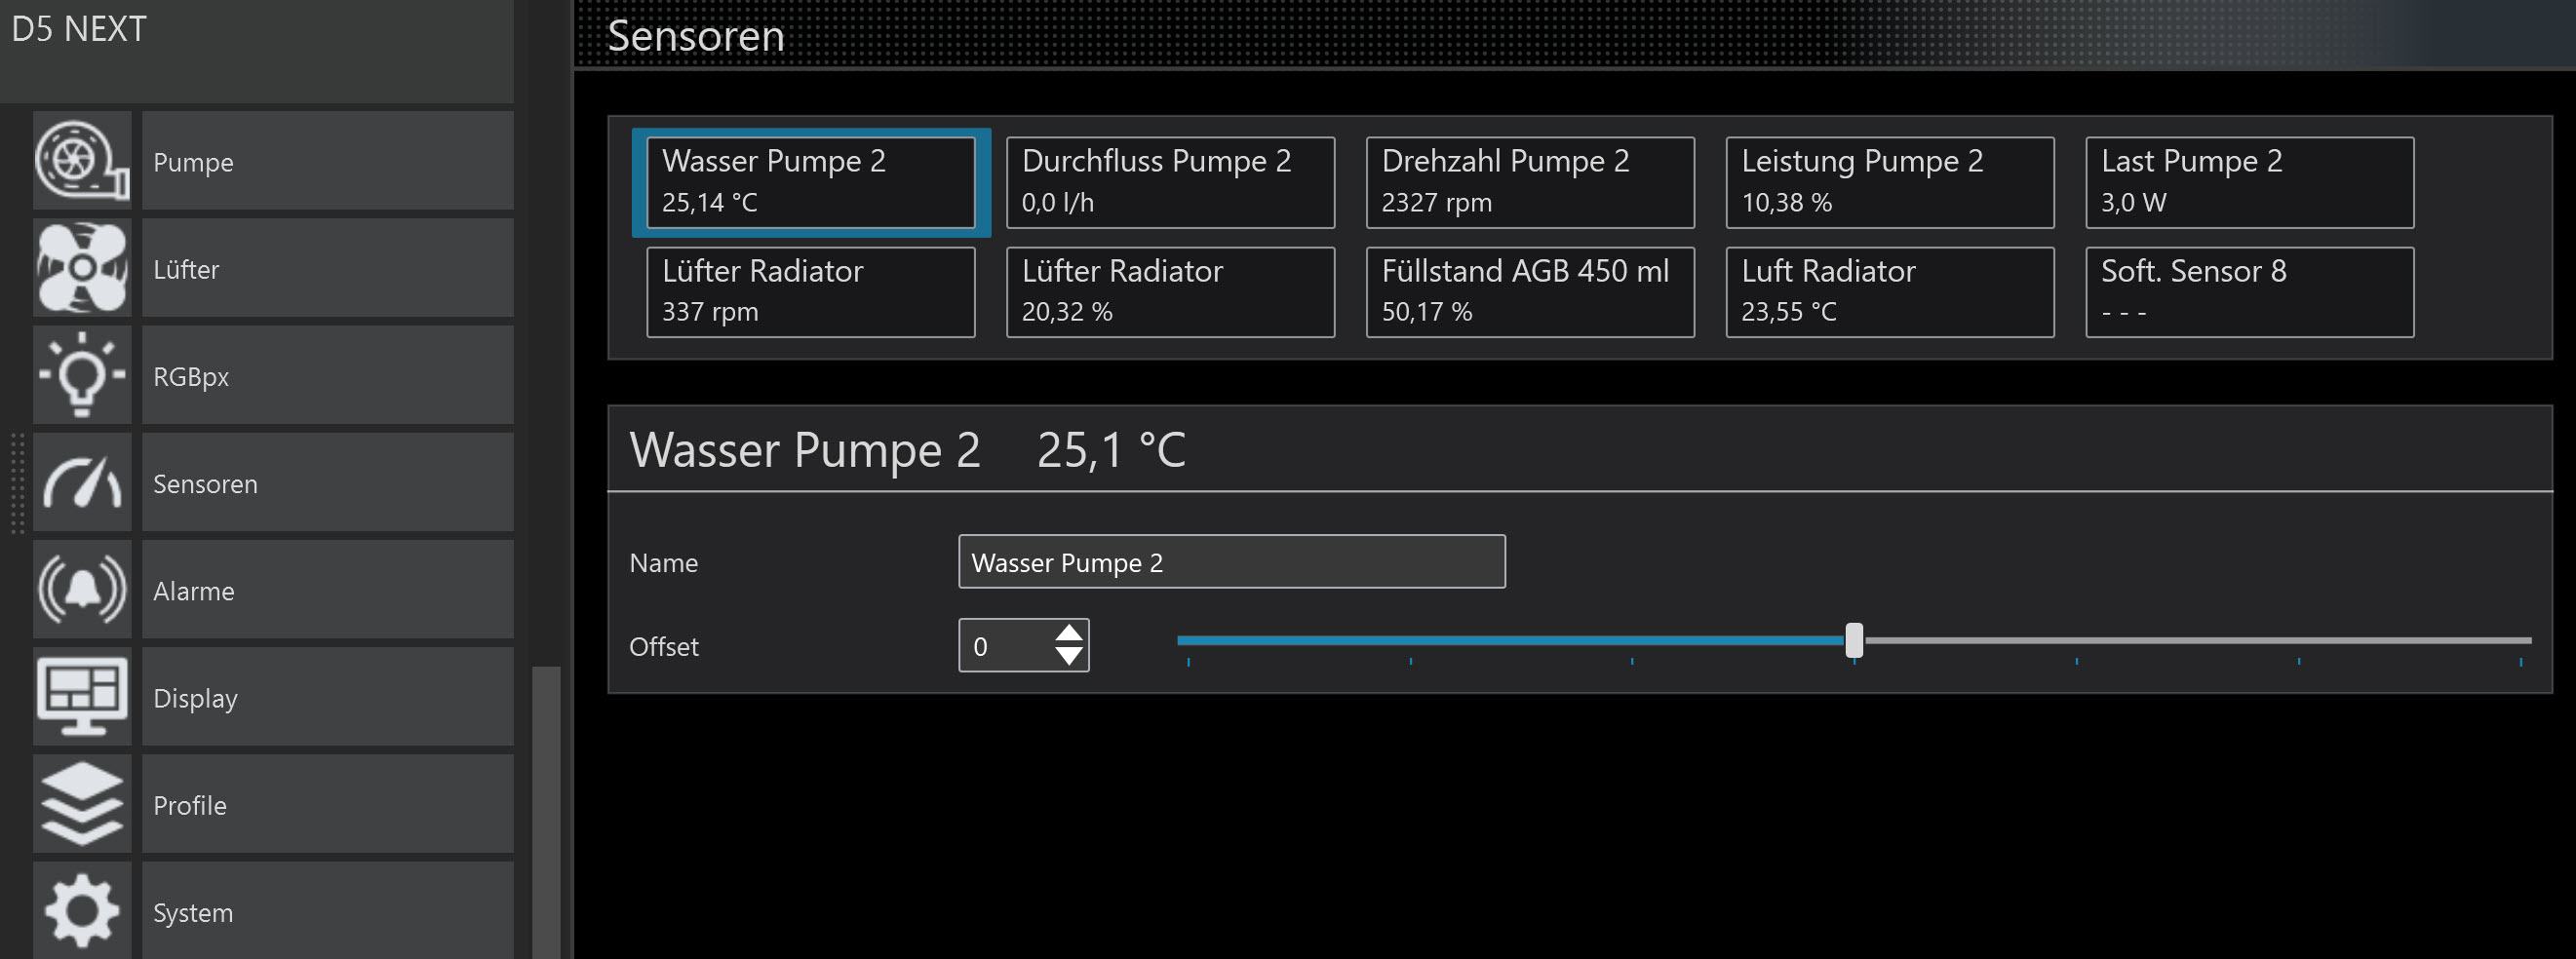Select the Luft Radiator sensor tile
The image size is (2576, 959).
click(1890, 292)
